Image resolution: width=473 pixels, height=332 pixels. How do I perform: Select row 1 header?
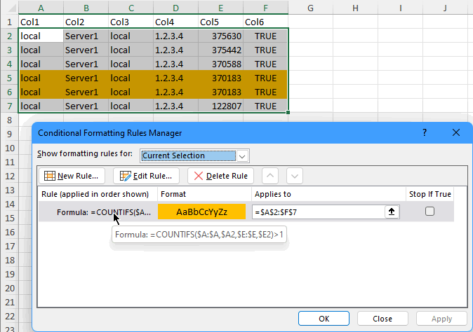click(x=9, y=22)
